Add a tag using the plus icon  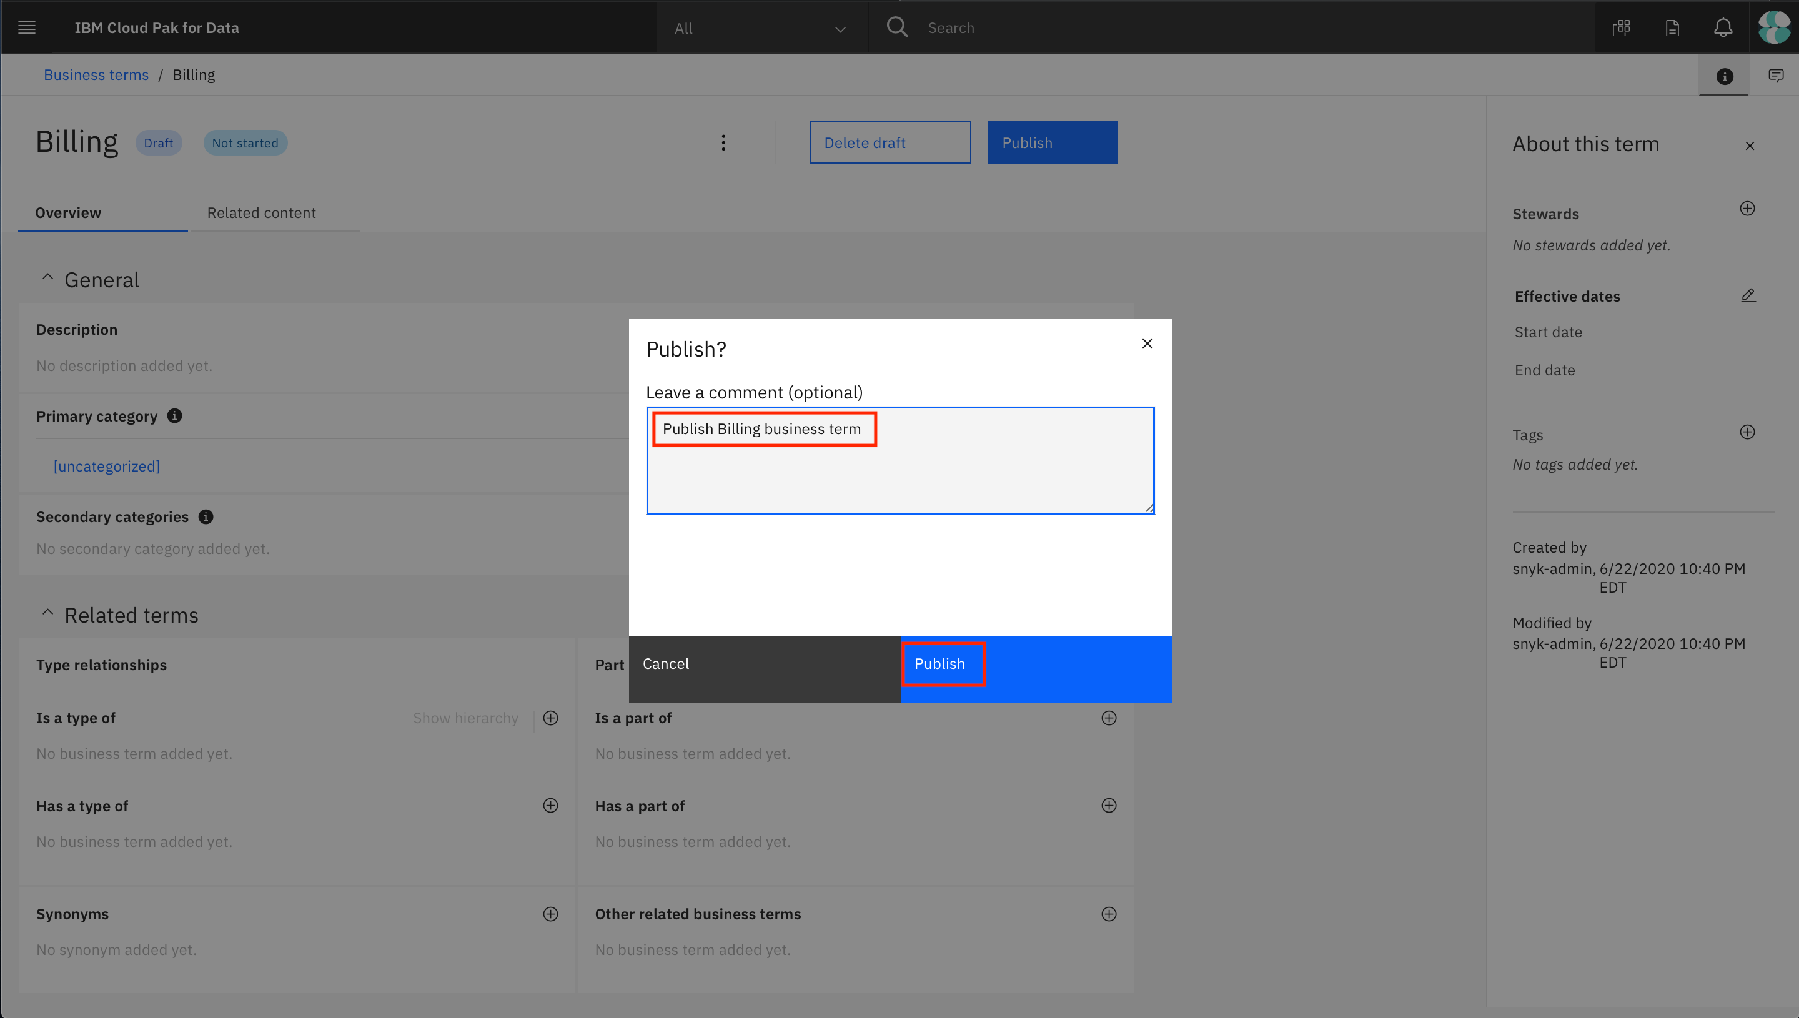point(1747,432)
